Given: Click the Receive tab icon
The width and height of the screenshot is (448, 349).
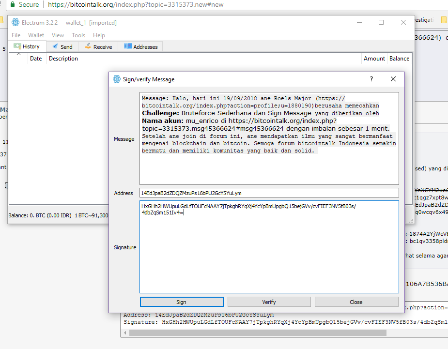Looking at the screenshot, I should 88,46.
